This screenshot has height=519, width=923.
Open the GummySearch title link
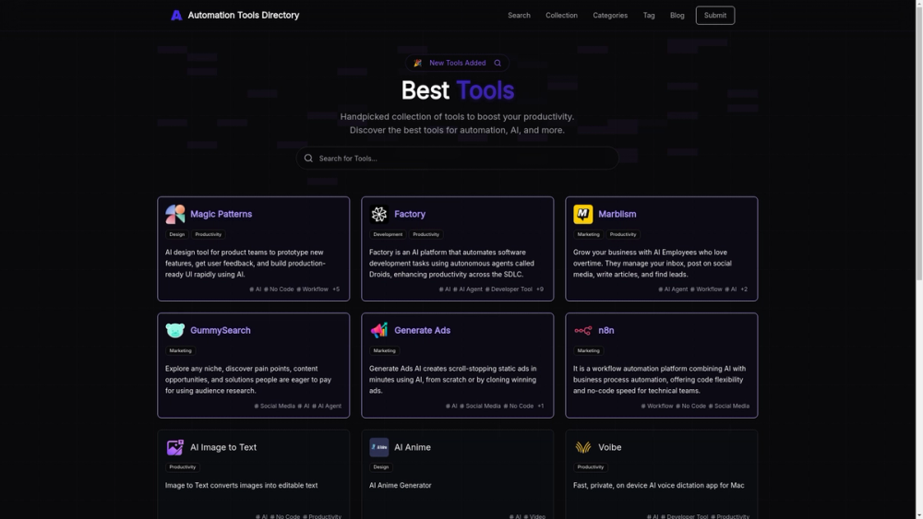(x=221, y=330)
